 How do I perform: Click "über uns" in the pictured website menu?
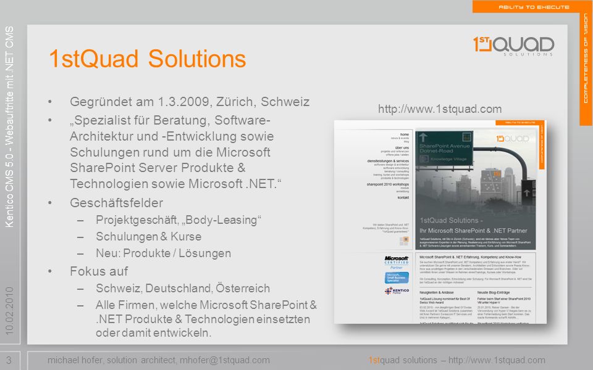[402, 147]
